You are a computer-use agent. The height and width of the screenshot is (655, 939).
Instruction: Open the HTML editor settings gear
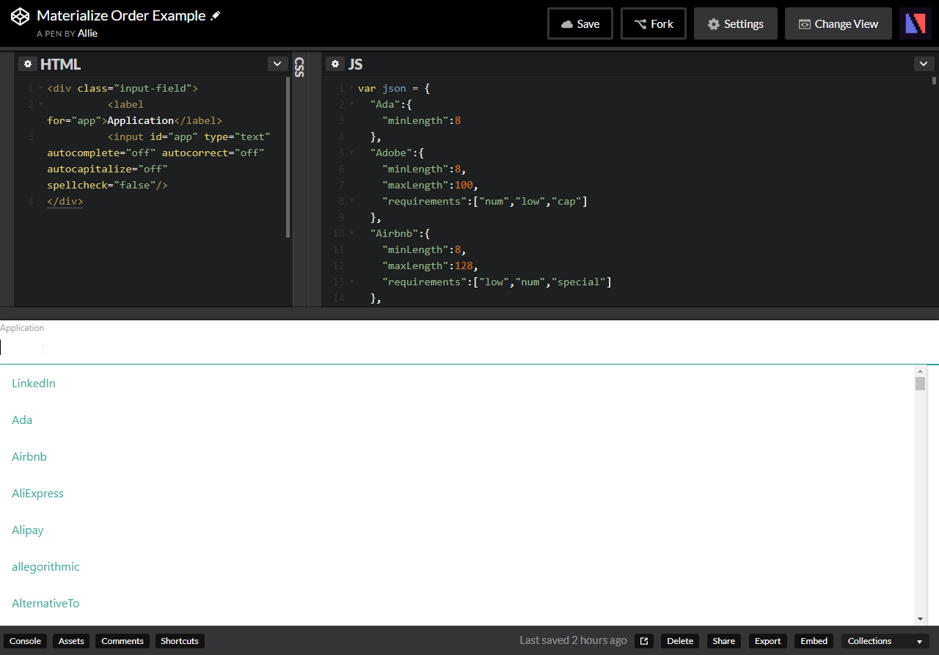click(x=27, y=64)
